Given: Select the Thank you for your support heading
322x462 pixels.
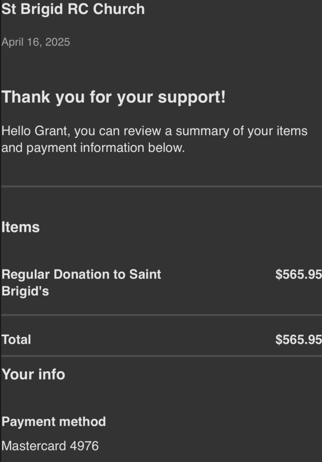Looking at the screenshot, I should (x=114, y=97).
